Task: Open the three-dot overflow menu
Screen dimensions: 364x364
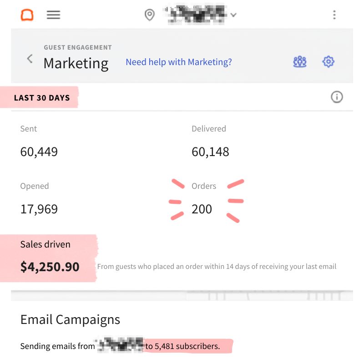Action: [x=334, y=15]
